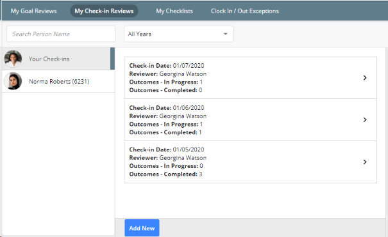Open the My Goal Reviews tab
388x237 pixels.
pos(33,11)
